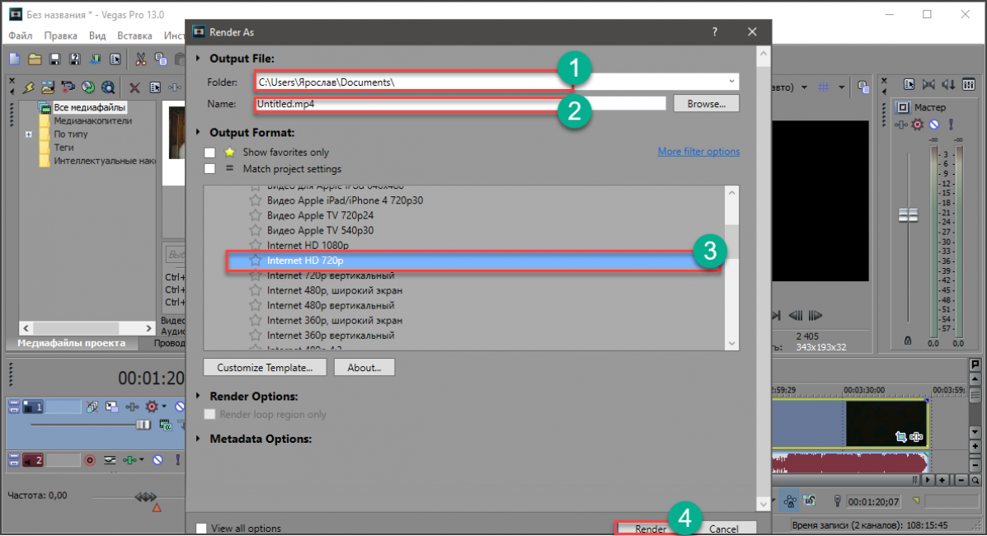
Task: Favorite the Internet HD 1080p template star
Action: (256, 246)
